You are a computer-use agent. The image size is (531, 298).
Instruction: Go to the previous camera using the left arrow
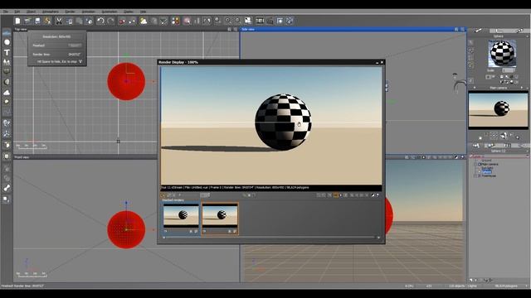click(475, 88)
